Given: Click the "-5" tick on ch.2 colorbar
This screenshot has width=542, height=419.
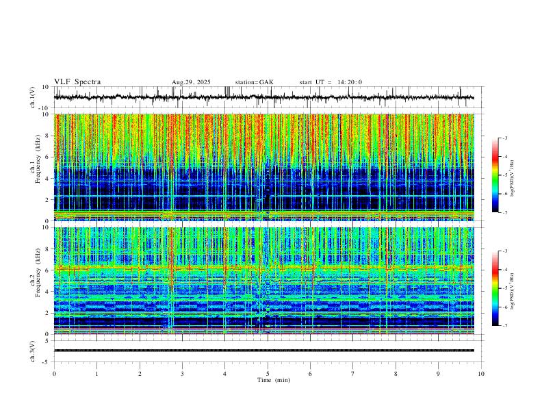Looking at the screenshot, I should point(505,288).
